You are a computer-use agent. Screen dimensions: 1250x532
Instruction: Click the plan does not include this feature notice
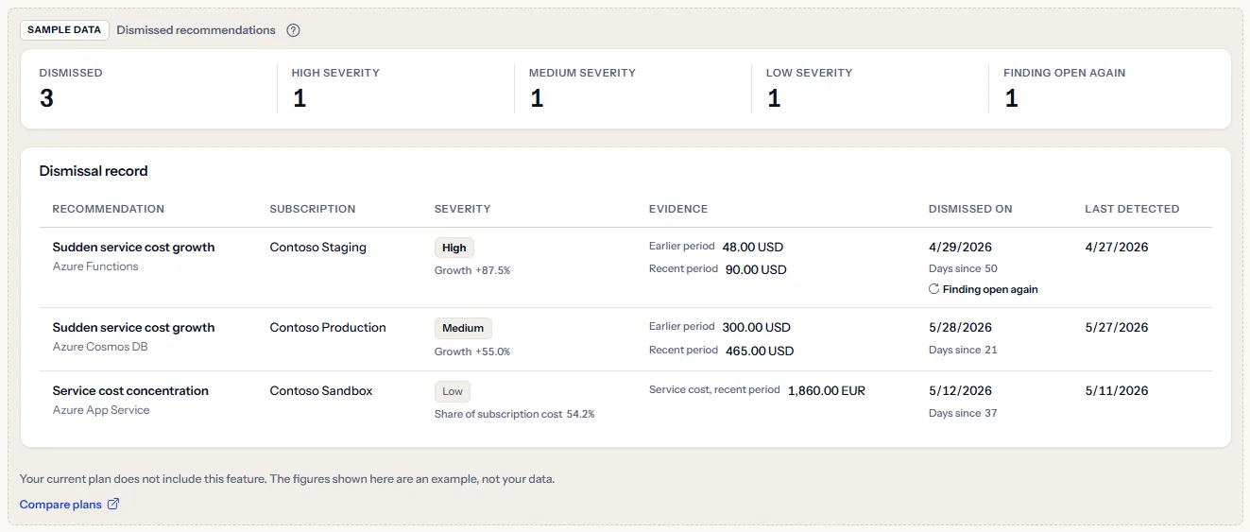(x=287, y=479)
